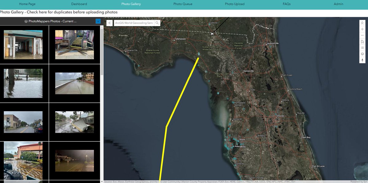The image size is (368, 183).
Task: Click the H hurricane marker near Valdosta
Action: tap(212, 33)
